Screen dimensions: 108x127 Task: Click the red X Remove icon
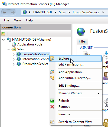tap(52, 107)
